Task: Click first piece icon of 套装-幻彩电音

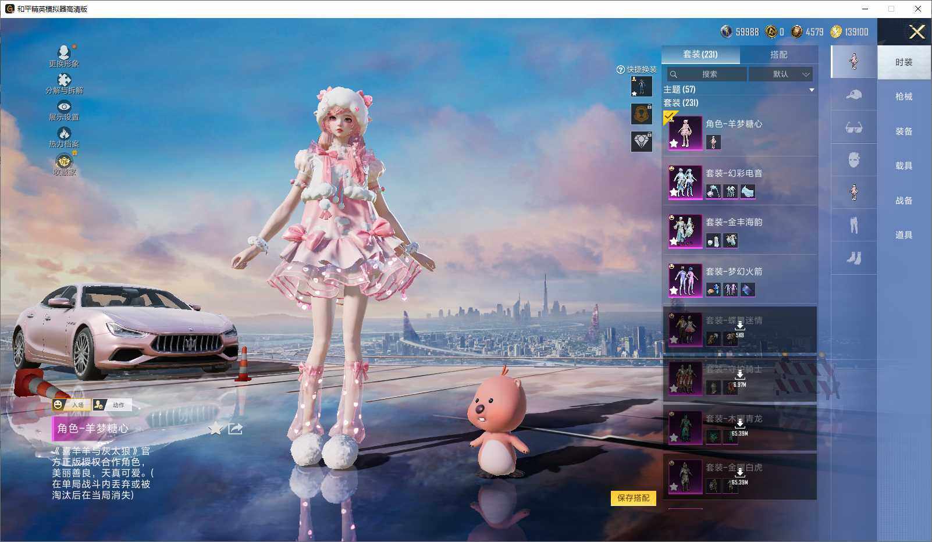Action: click(x=713, y=191)
